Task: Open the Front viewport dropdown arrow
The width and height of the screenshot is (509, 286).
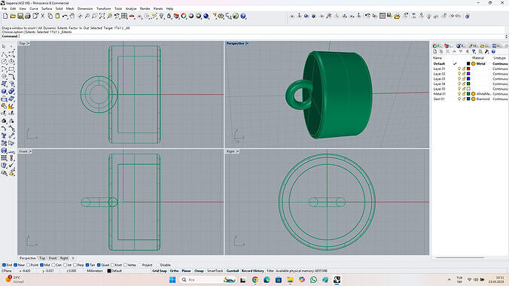Action: (31, 151)
